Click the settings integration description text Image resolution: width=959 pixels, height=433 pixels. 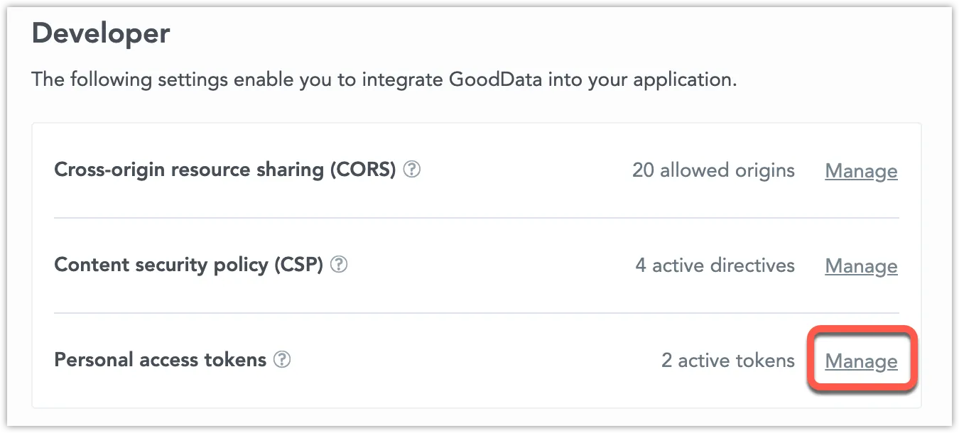384,79
